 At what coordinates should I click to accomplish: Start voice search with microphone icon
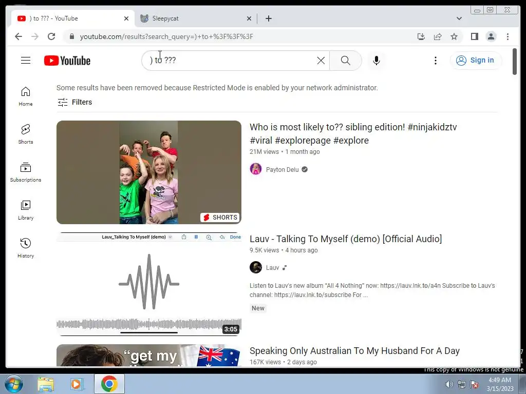(377, 61)
